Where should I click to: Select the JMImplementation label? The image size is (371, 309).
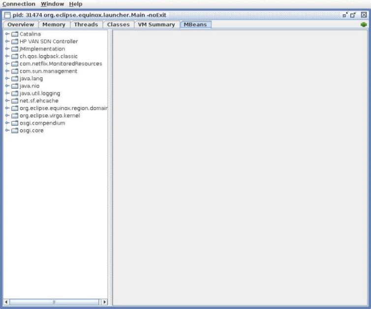pyautogui.click(x=42, y=49)
